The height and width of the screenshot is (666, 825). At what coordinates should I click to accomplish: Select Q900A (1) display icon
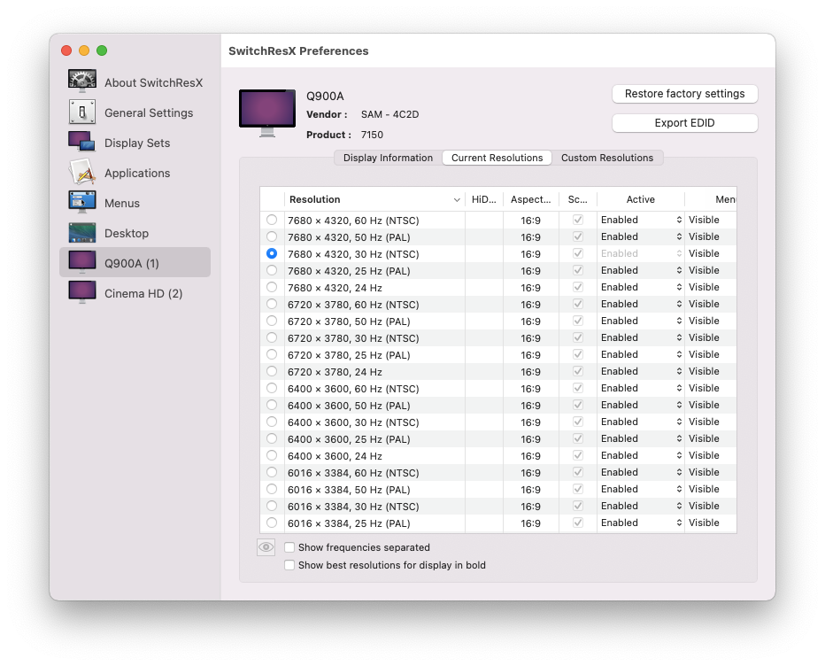(82, 262)
